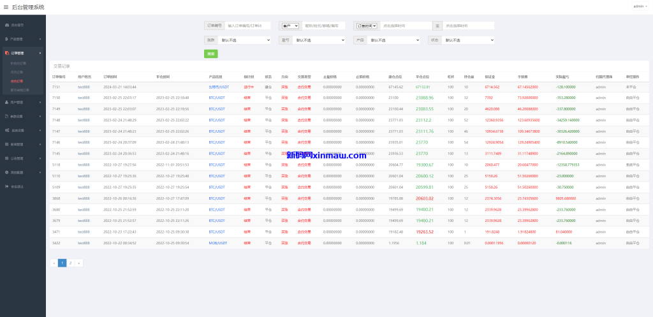This screenshot has width=653, height=317.
Task: Select 合约订单 in the sidebar submenu
Action: pos(17,81)
